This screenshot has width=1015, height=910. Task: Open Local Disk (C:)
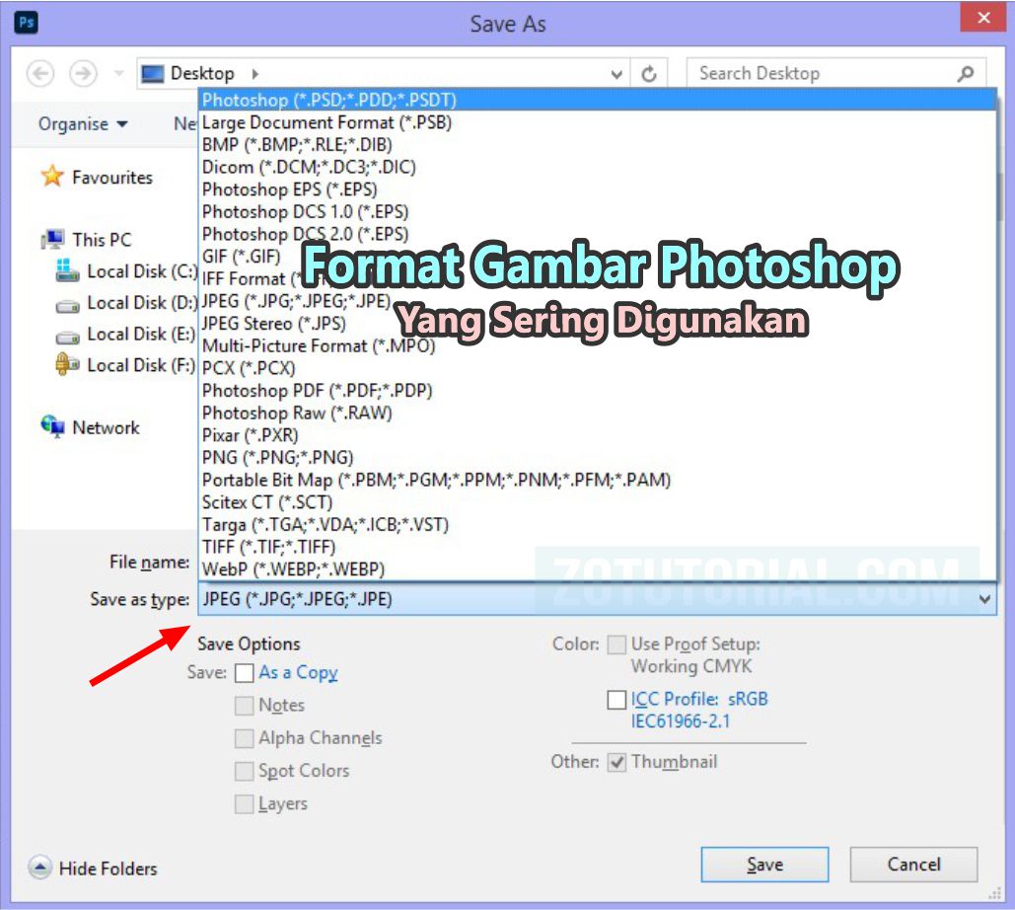tap(142, 271)
